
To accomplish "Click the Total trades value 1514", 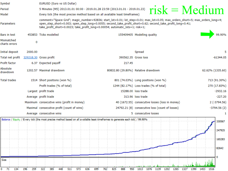I will click(33, 81).
